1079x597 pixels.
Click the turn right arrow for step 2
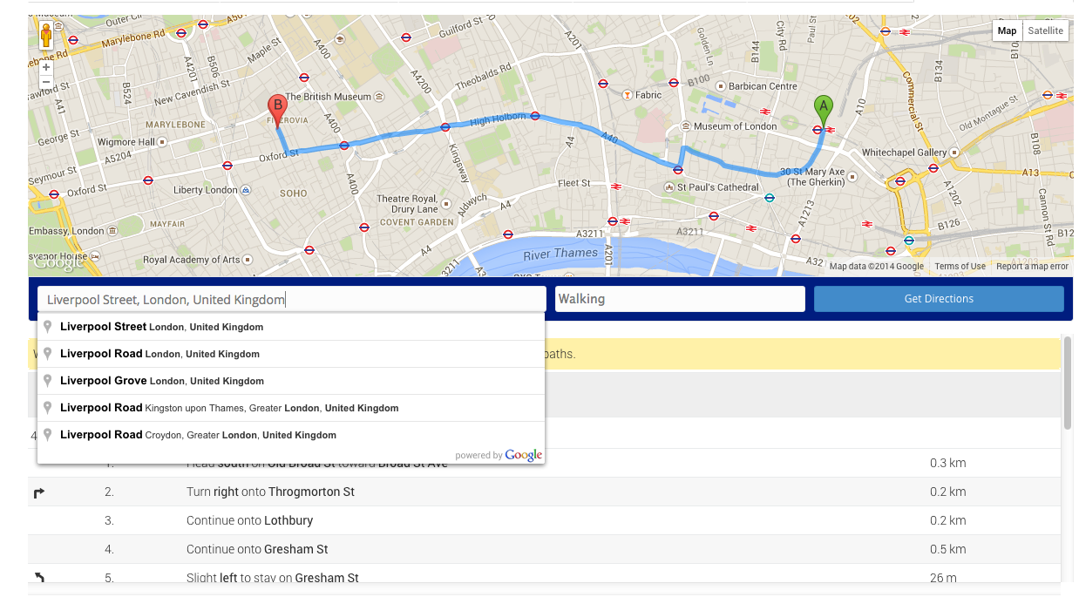click(39, 492)
